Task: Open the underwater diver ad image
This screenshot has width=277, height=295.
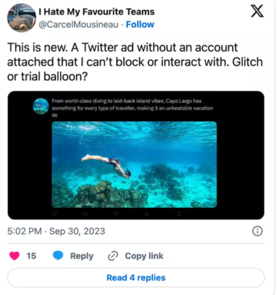Action: [x=134, y=164]
